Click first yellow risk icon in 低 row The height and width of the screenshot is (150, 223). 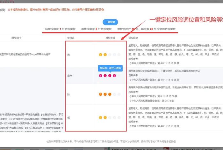pos(101,117)
